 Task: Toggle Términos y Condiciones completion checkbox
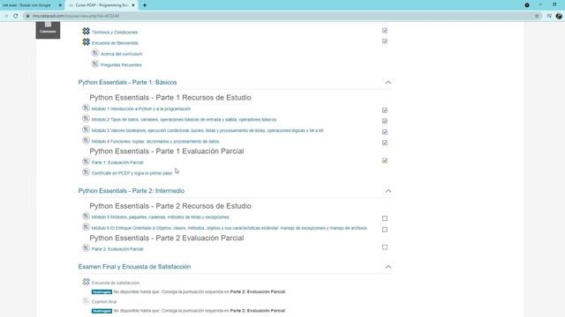point(385,31)
